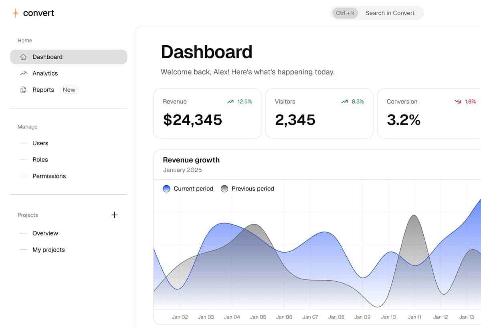Open My projects from the sidebar
Image resolution: width=481 pixels, height=327 pixels.
click(49, 249)
